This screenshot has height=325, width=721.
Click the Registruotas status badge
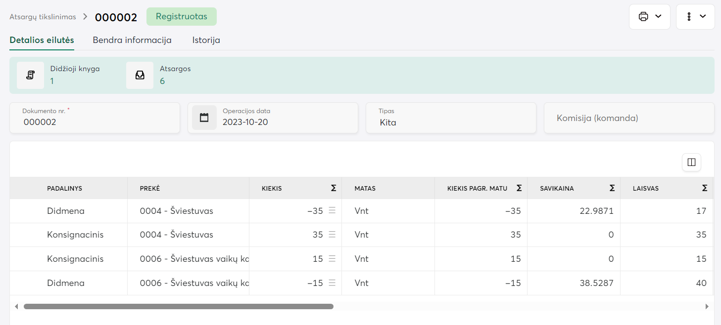(181, 17)
